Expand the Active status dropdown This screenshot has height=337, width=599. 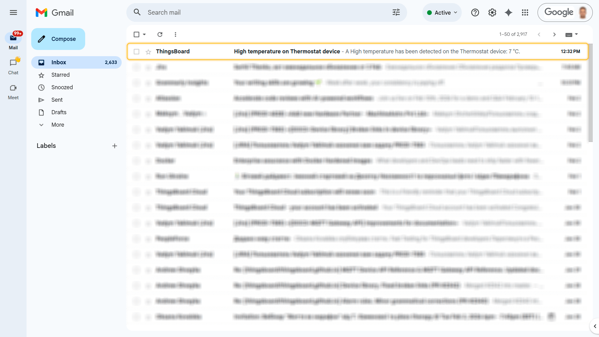pyautogui.click(x=442, y=12)
